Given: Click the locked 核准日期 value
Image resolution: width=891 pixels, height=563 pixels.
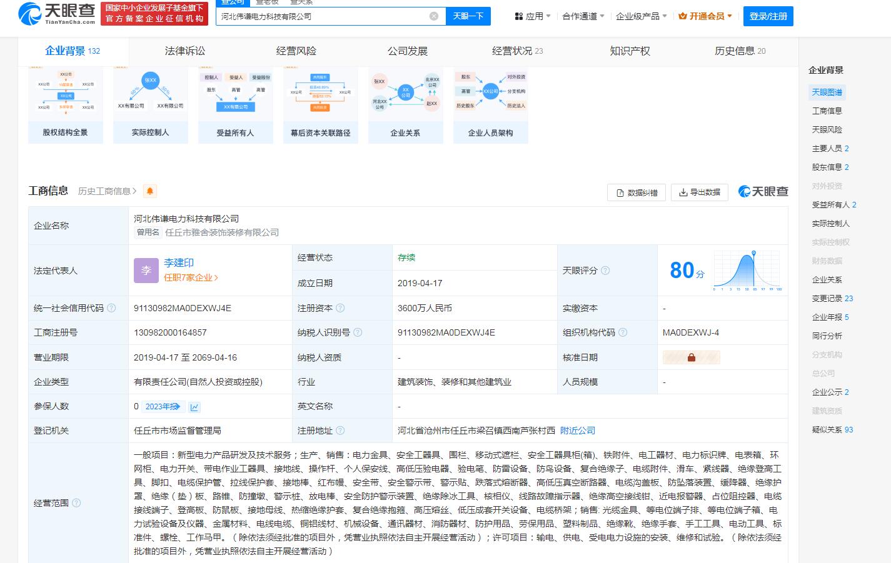Looking at the screenshot, I should tap(692, 357).
